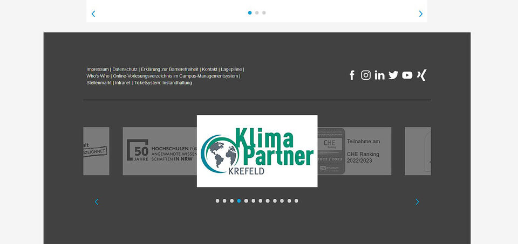Open the Who's Who directory link
The image size is (518, 244).
(98, 76)
